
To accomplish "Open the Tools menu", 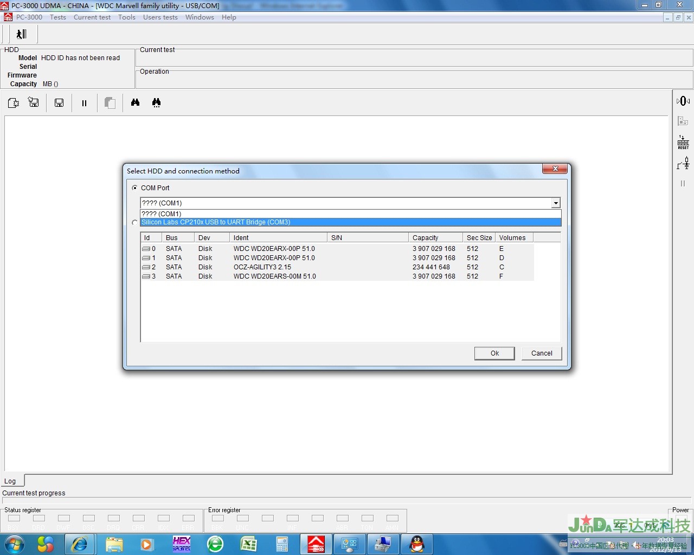I will click(x=127, y=17).
